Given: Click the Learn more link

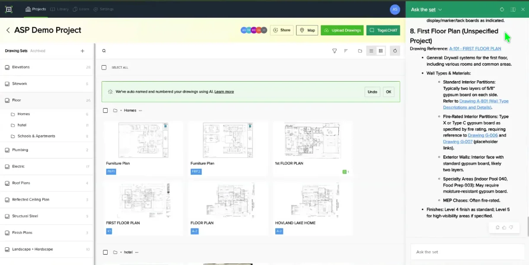Looking at the screenshot, I should tap(224, 91).
